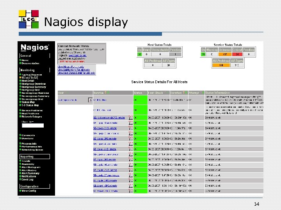Image resolution: width=281 pixels, height=210 pixels.
Task: Open Network Outages page
Action: (x=32, y=116)
